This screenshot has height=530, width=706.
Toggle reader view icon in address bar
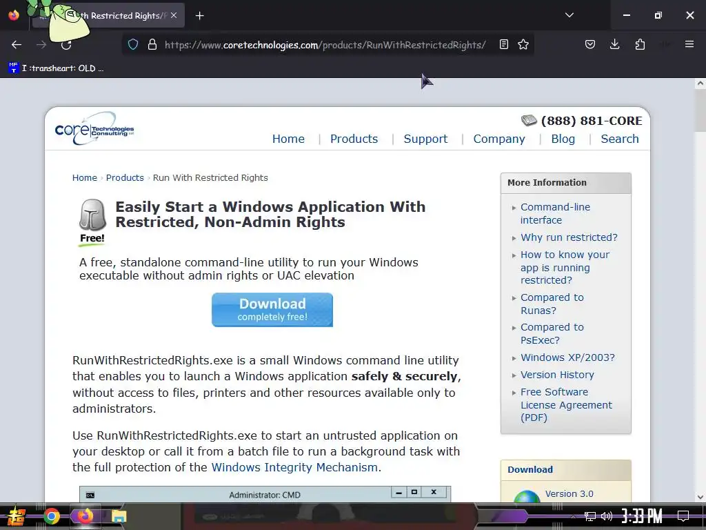pos(504,44)
